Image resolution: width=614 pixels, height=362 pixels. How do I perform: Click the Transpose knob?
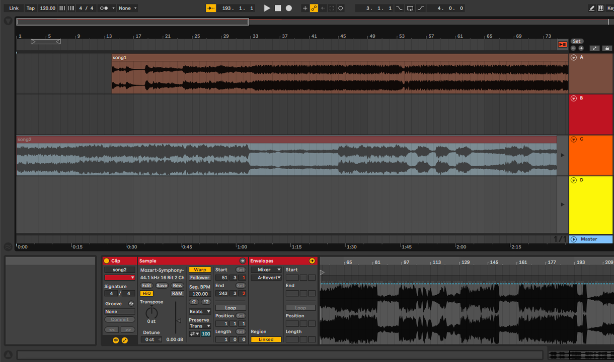click(151, 312)
